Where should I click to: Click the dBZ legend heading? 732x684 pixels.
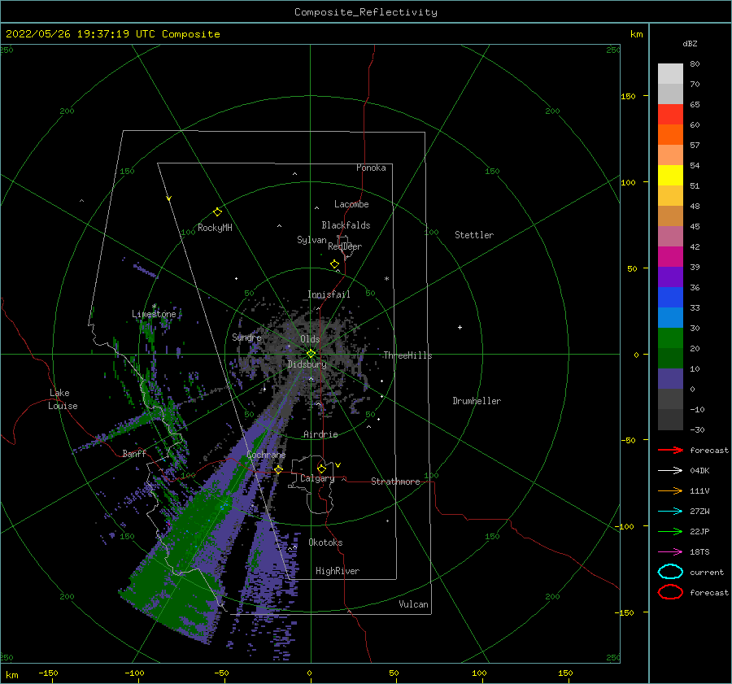pyautogui.click(x=690, y=43)
